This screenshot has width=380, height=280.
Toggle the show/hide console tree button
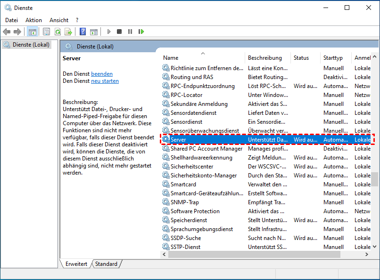[33, 32]
